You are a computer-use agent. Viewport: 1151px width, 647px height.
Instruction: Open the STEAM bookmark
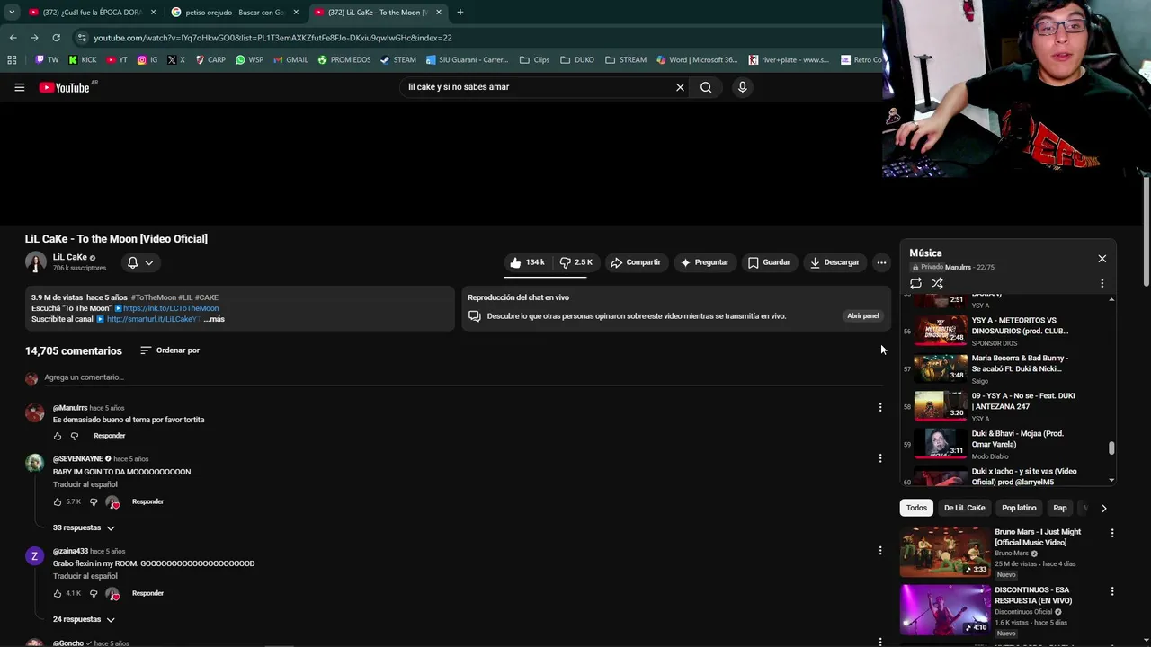click(x=398, y=60)
